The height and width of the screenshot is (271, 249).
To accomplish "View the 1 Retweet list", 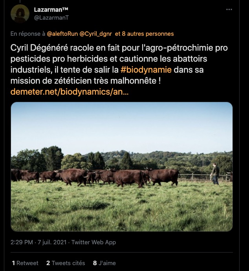I will point(25,263).
